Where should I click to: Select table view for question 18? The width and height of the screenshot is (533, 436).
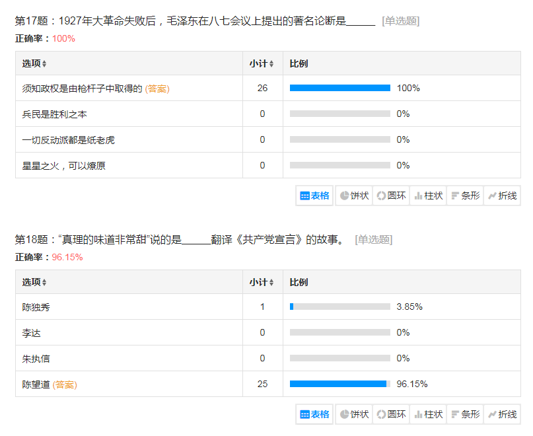pos(315,414)
